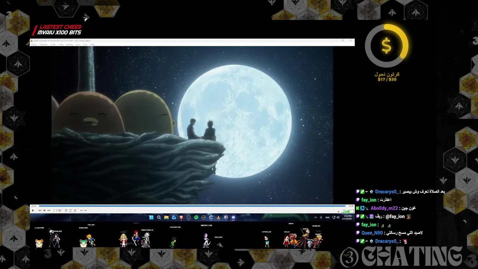Toggle VLC random shuffle
Image resolution: width=478 pixels, height=269 pixels.
coord(75,210)
